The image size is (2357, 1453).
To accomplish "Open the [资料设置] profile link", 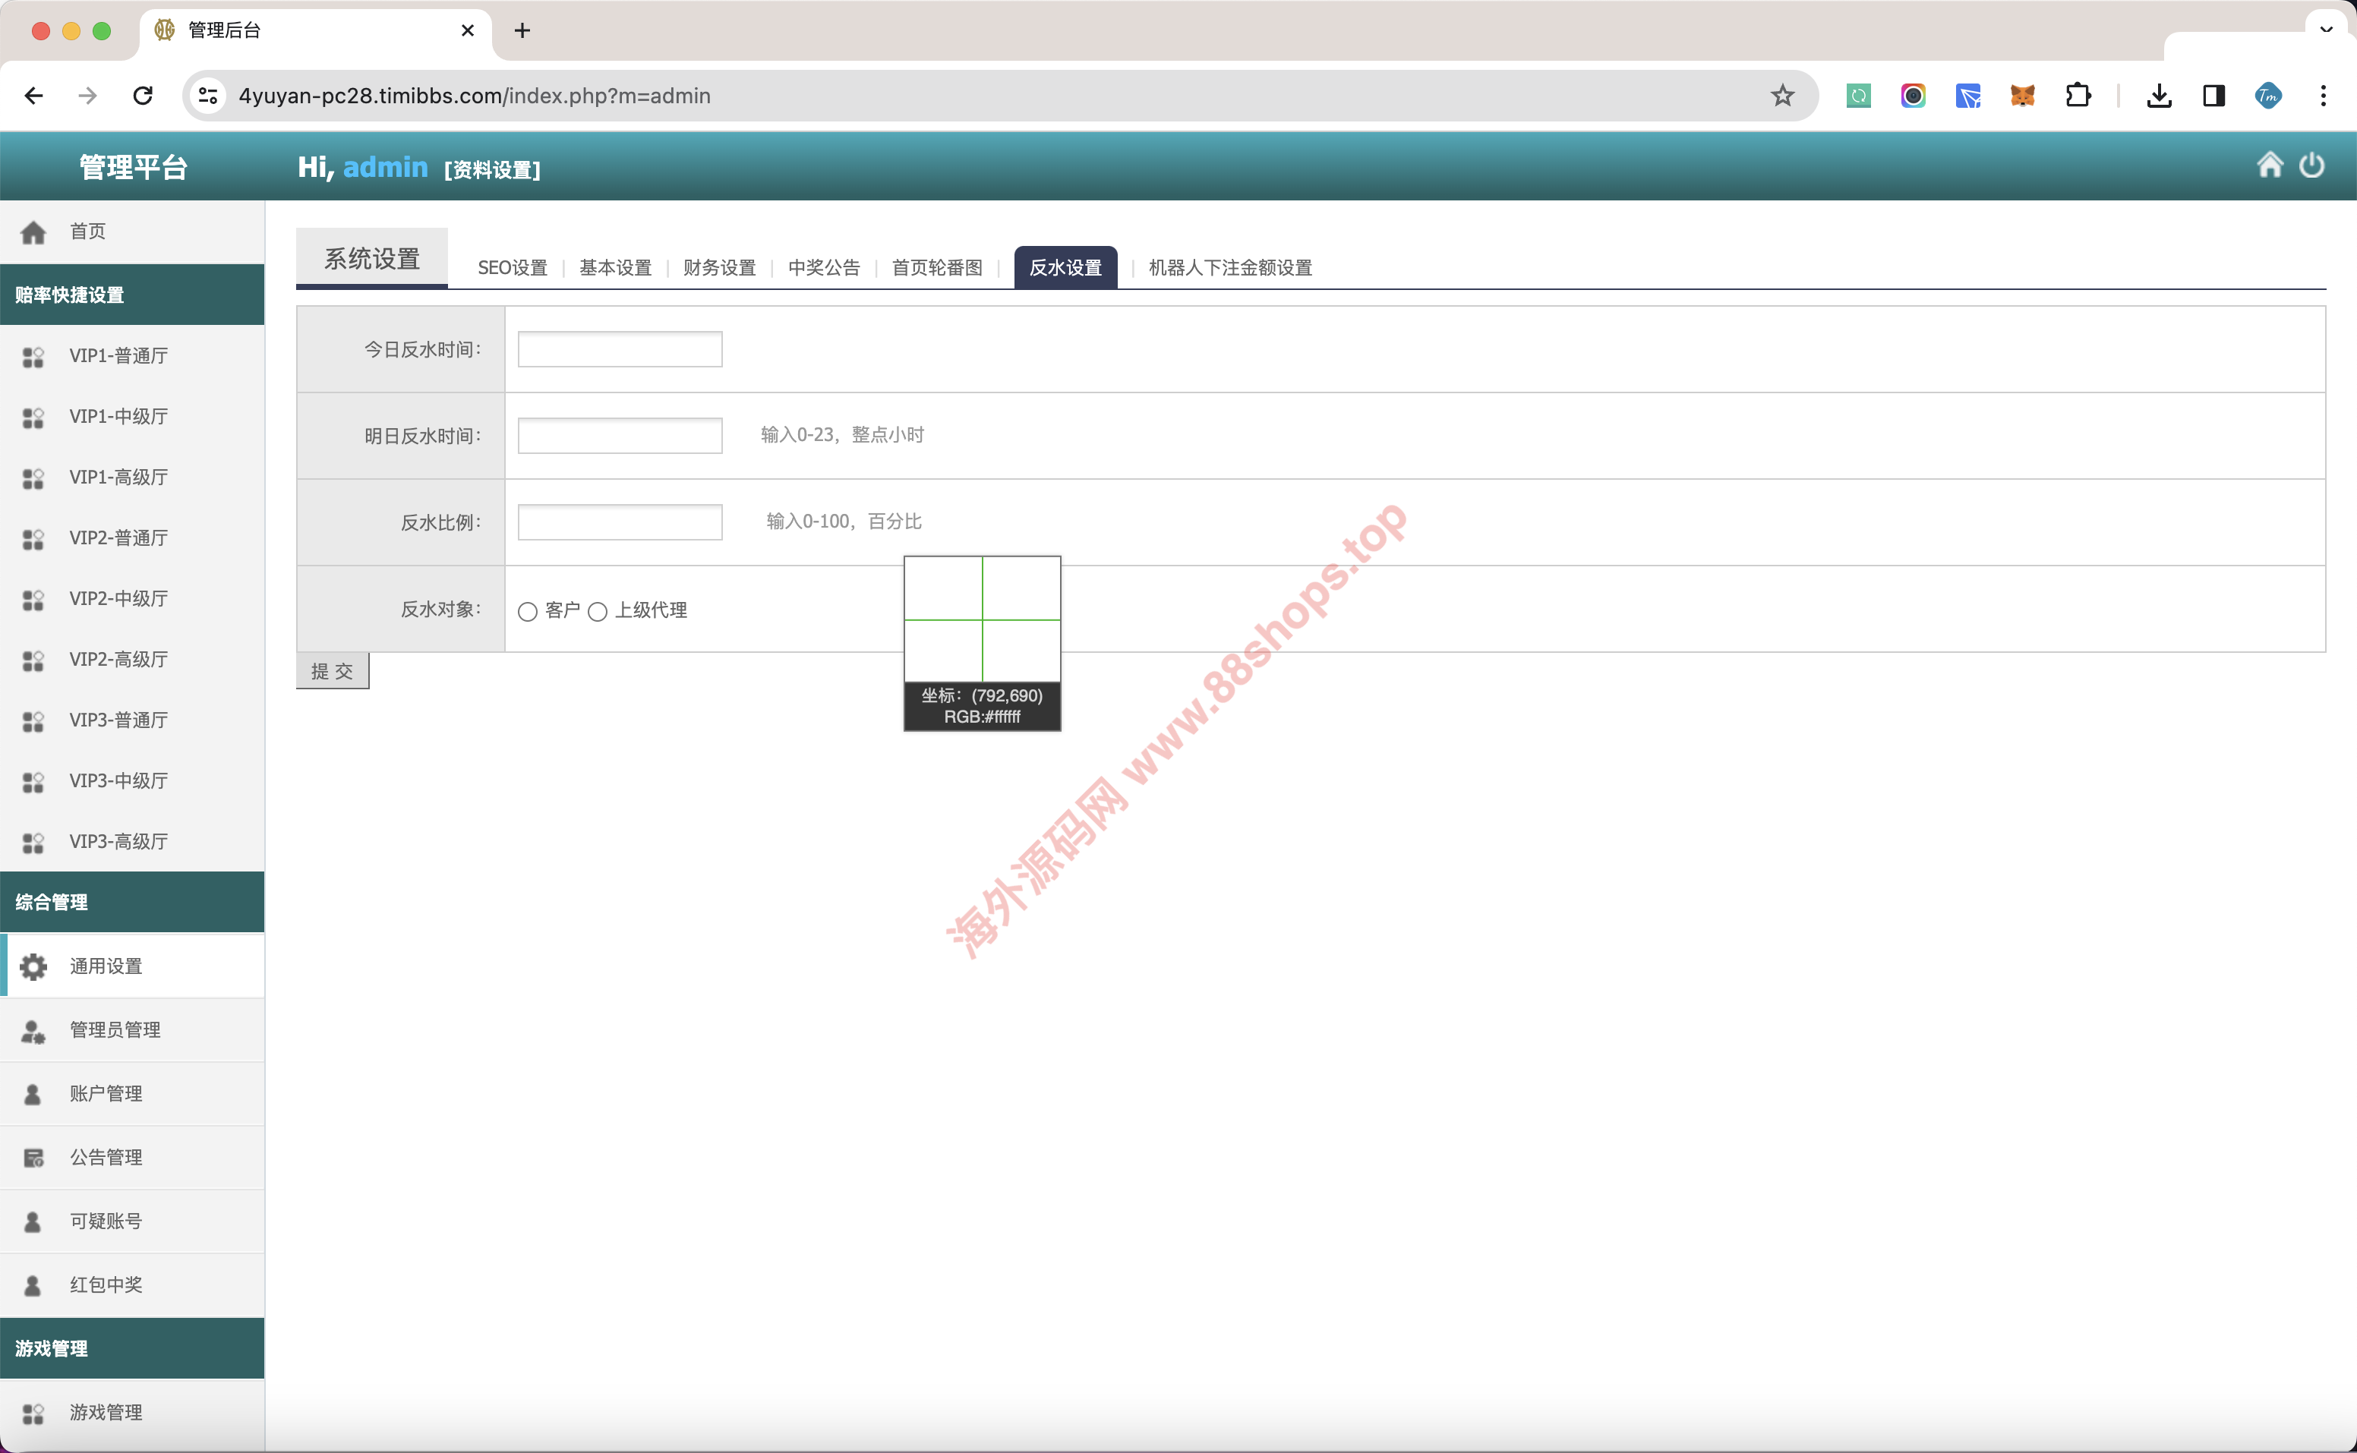I will coord(492,169).
